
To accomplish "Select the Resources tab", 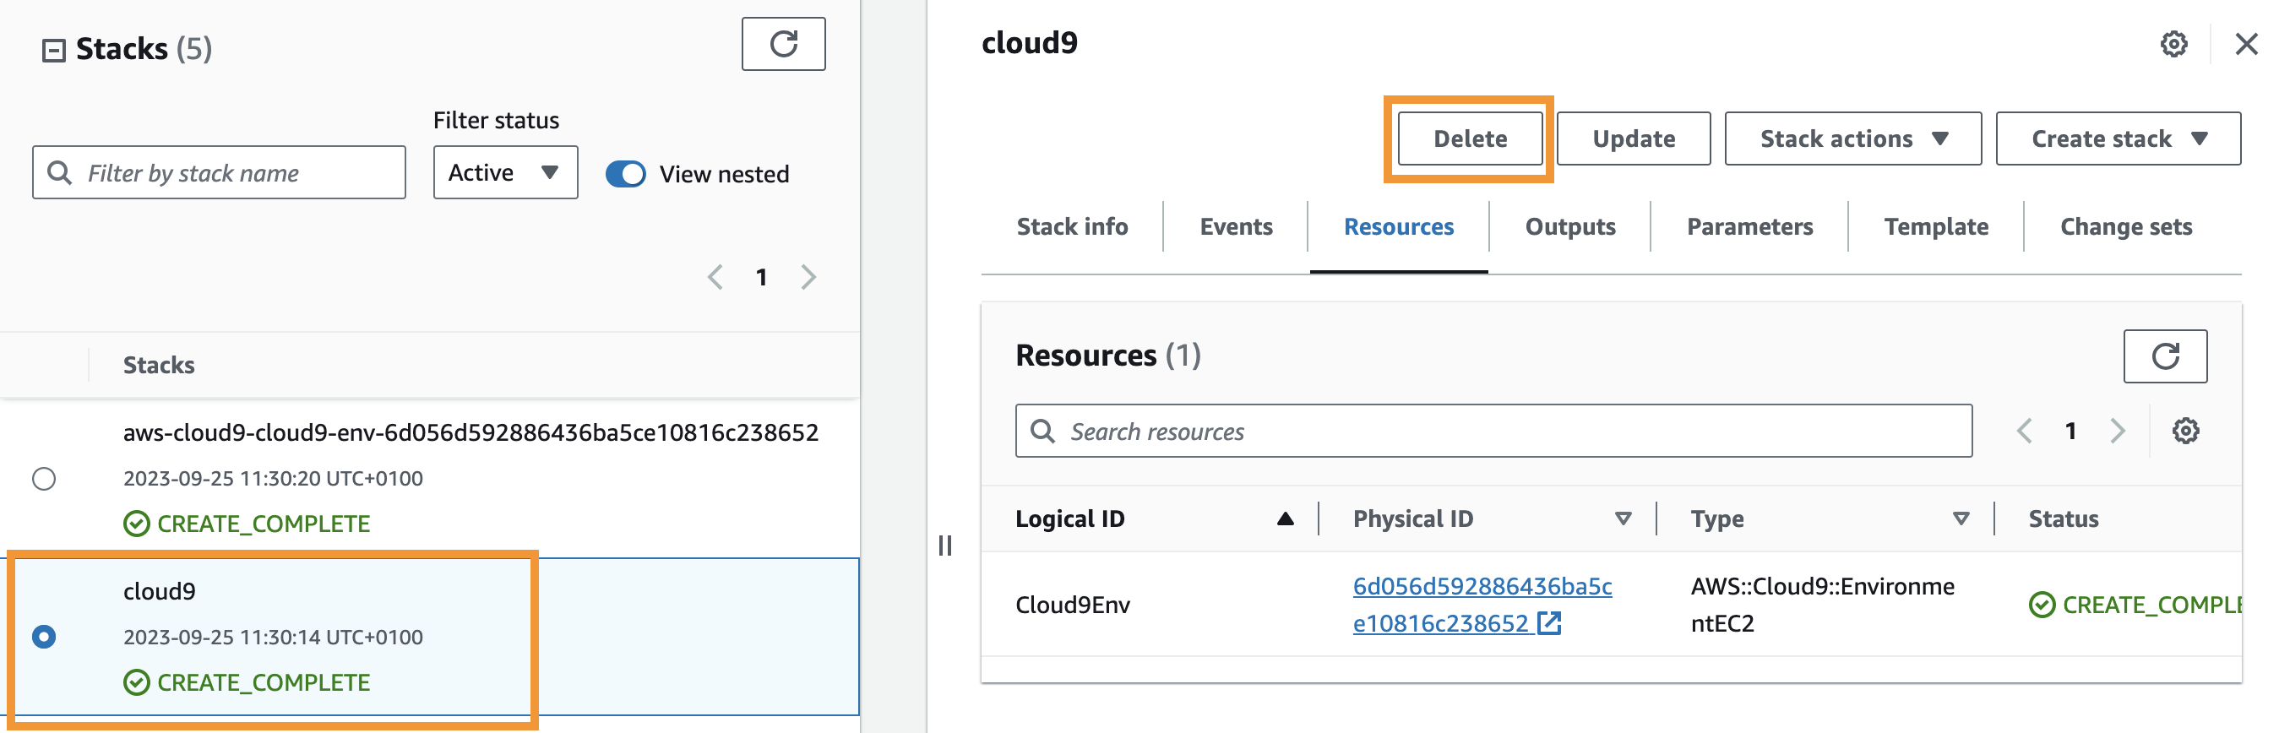I will [1399, 227].
